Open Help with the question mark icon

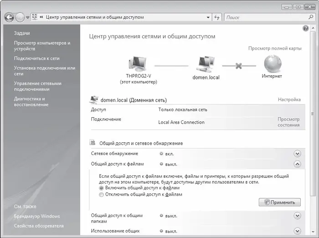(306, 28)
